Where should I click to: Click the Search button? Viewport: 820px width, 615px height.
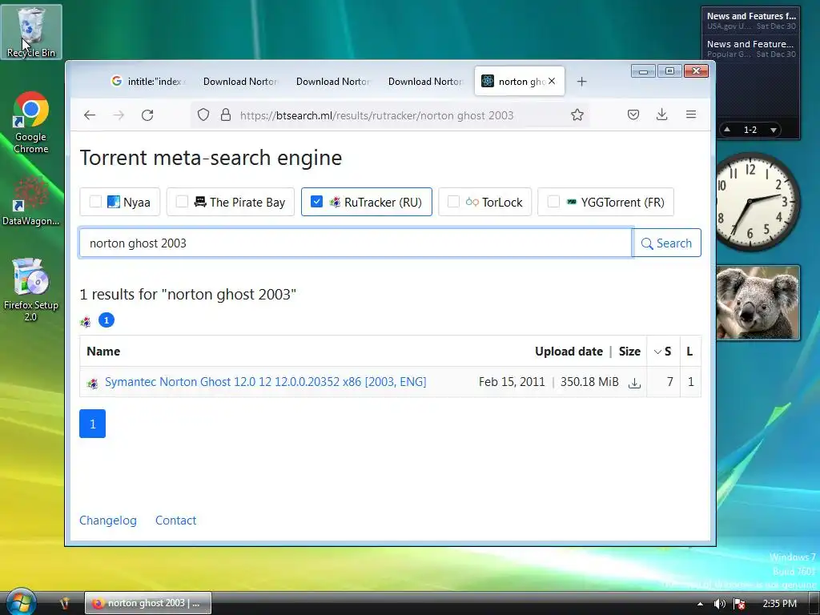(x=667, y=243)
